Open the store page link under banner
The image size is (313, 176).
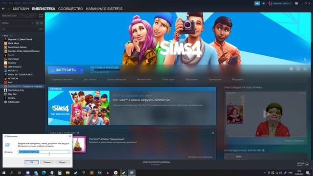pyautogui.click(x=62, y=79)
